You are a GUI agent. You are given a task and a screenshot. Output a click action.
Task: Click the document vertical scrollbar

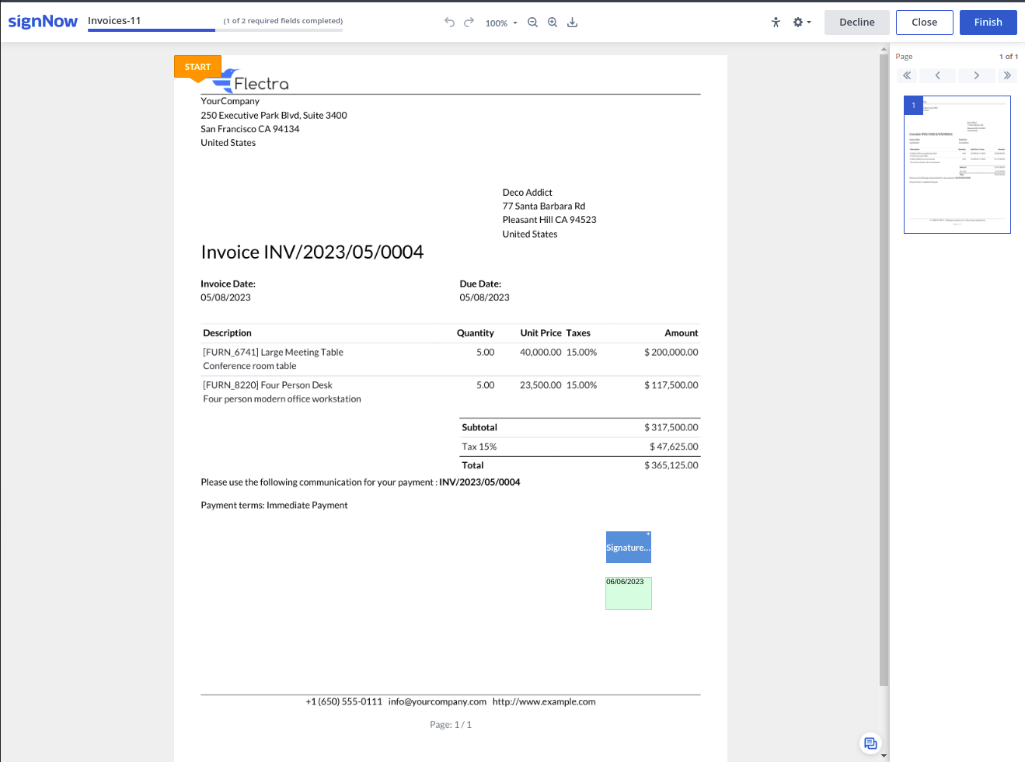(x=884, y=371)
